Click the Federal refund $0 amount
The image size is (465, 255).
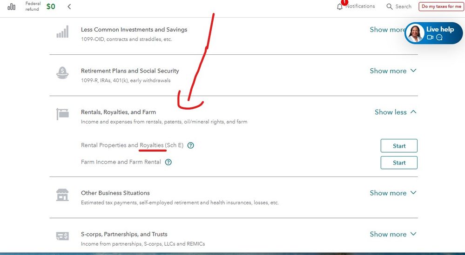tap(51, 7)
